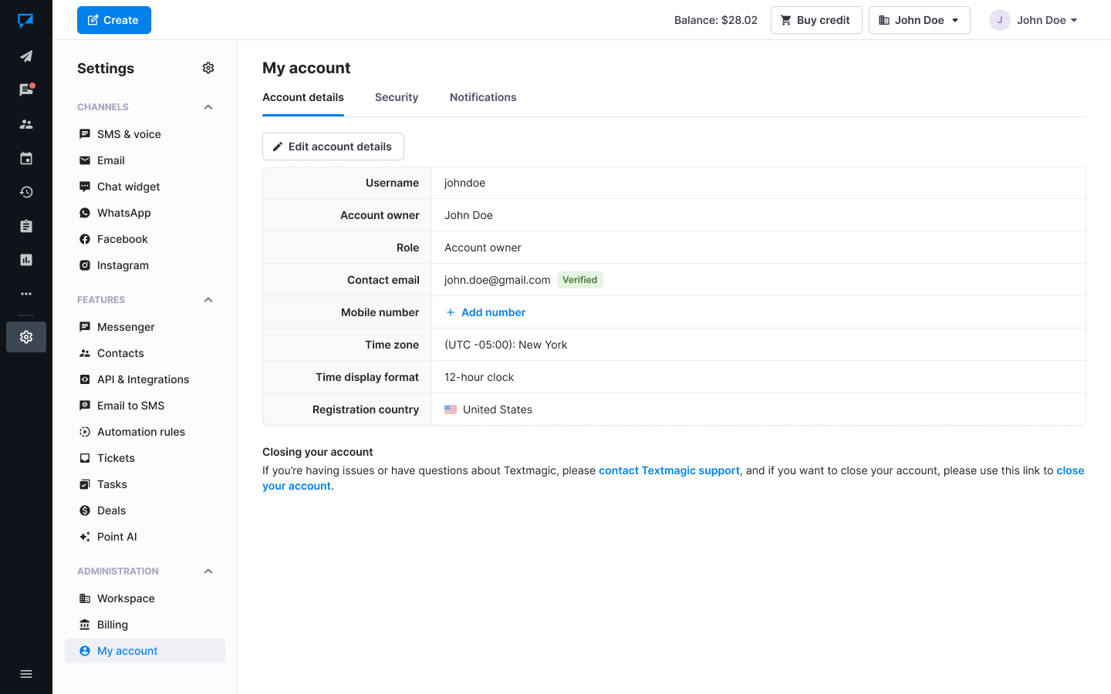This screenshot has width=1111, height=694.
Task: Open the contacts people icon in left rail
Action: [x=26, y=124]
